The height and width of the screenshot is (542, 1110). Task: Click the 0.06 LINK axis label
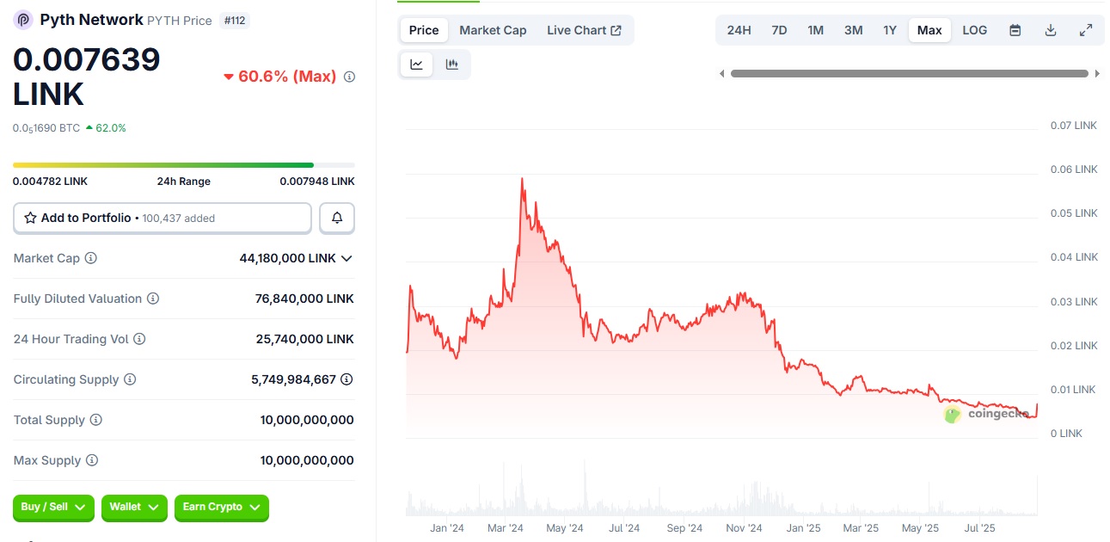[1074, 169]
